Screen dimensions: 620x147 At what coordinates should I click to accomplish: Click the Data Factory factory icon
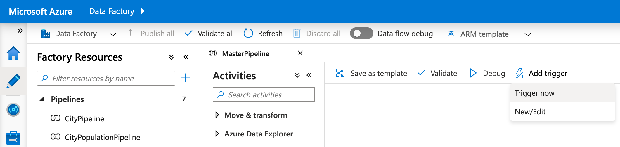coord(46,34)
